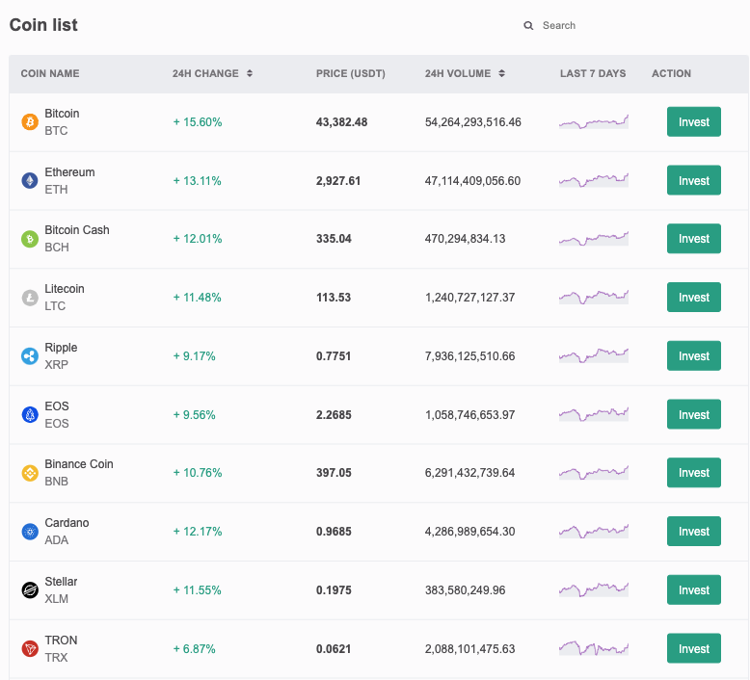Invest in Bitcoin
Image resolution: width=750 pixels, height=680 pixels.
coord(693,122)
